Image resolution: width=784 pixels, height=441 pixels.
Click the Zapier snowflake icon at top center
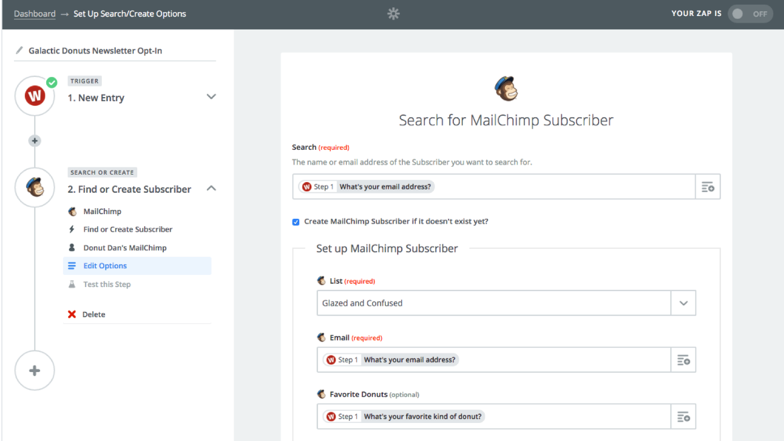(393, 13)
